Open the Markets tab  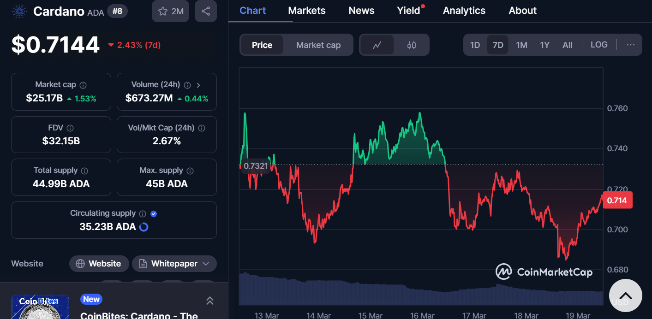coord(307,11)
